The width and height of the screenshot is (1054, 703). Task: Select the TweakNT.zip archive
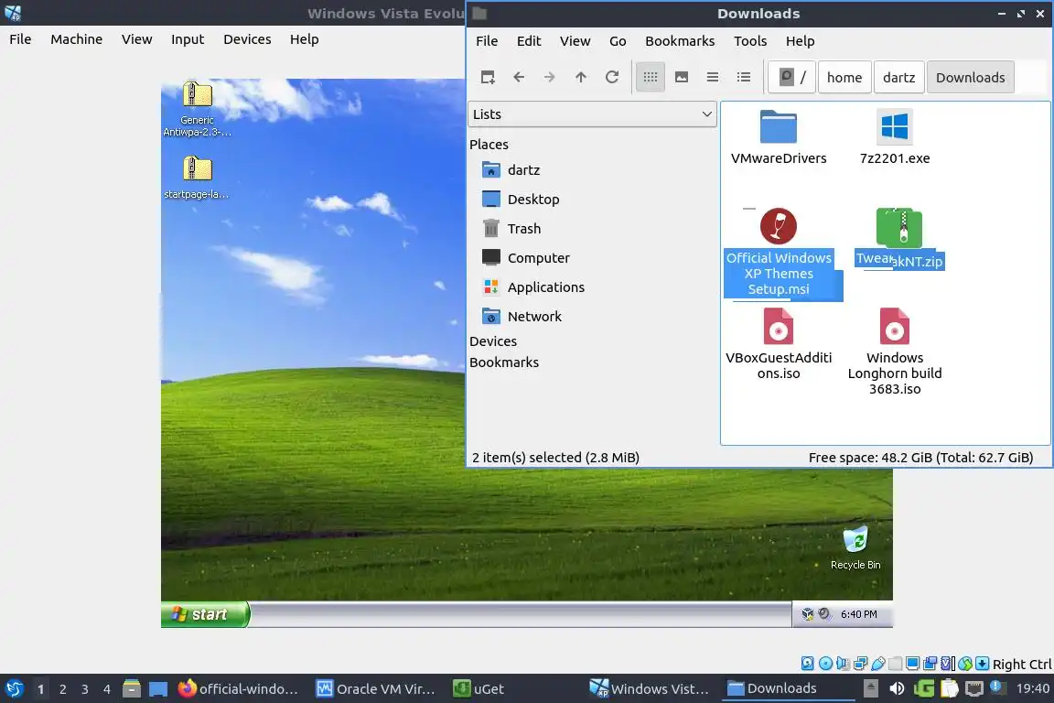(899, 238)
